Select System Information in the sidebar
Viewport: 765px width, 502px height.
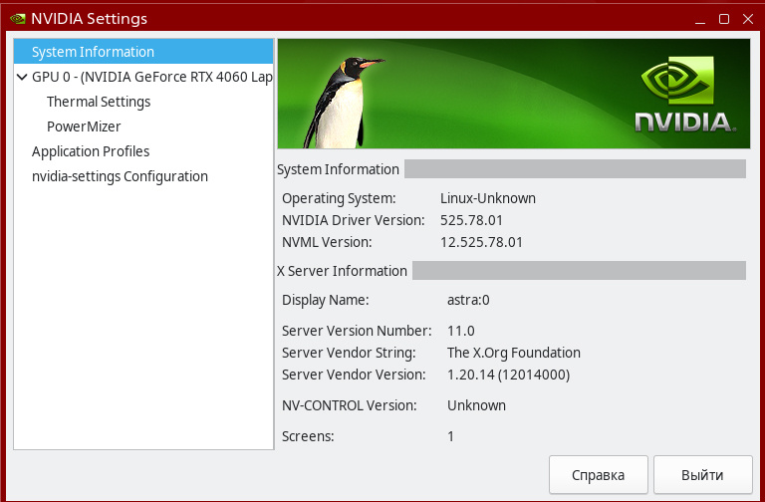143,52
